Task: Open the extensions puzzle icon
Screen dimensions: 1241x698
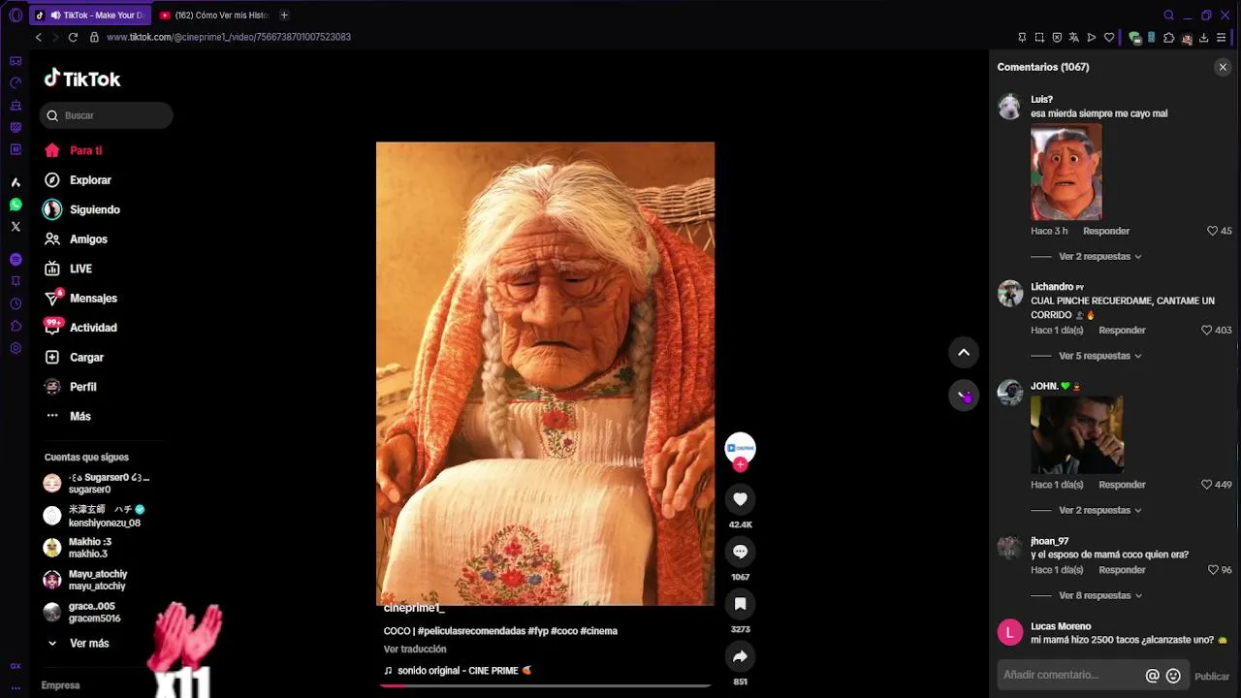Action: tap(1168, 38)
